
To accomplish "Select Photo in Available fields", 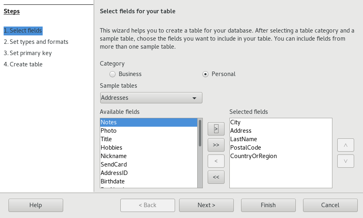I will (x=109, y=131).
